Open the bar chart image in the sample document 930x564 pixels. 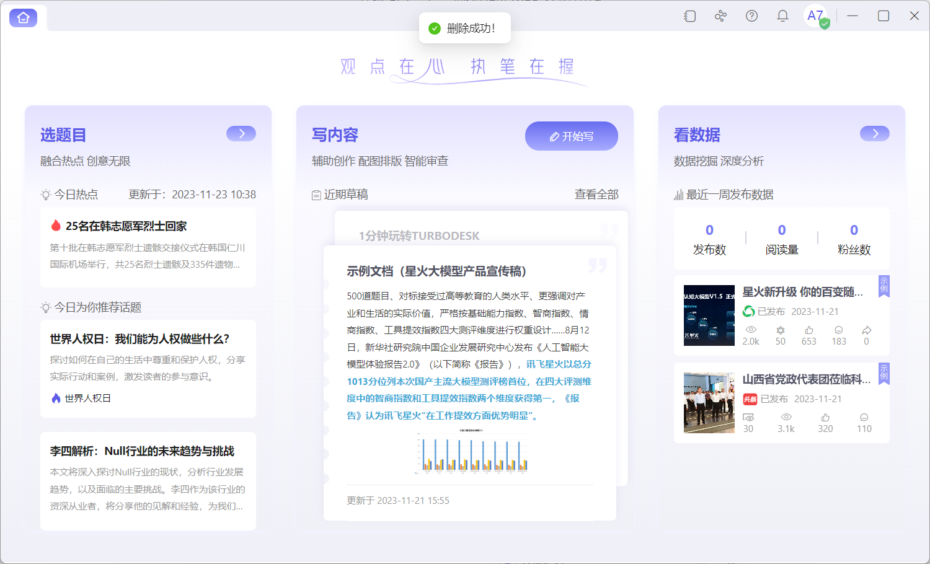click(472, 453)
